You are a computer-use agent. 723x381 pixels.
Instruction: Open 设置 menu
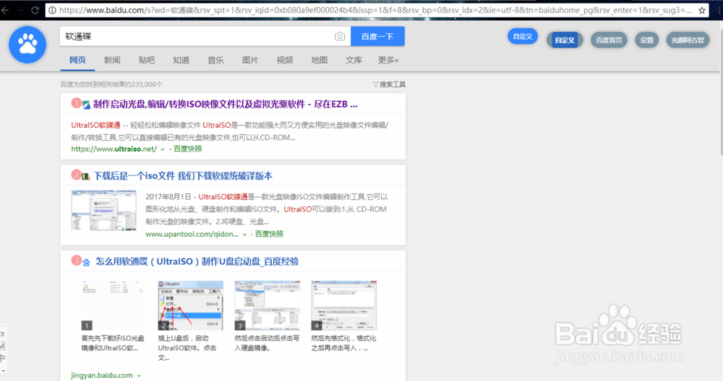(646, 40)
